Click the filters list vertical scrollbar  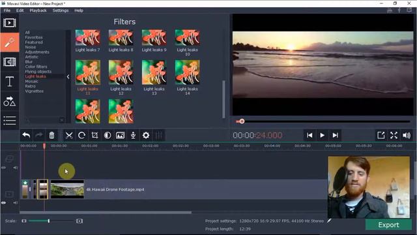(x=223, y=99)
